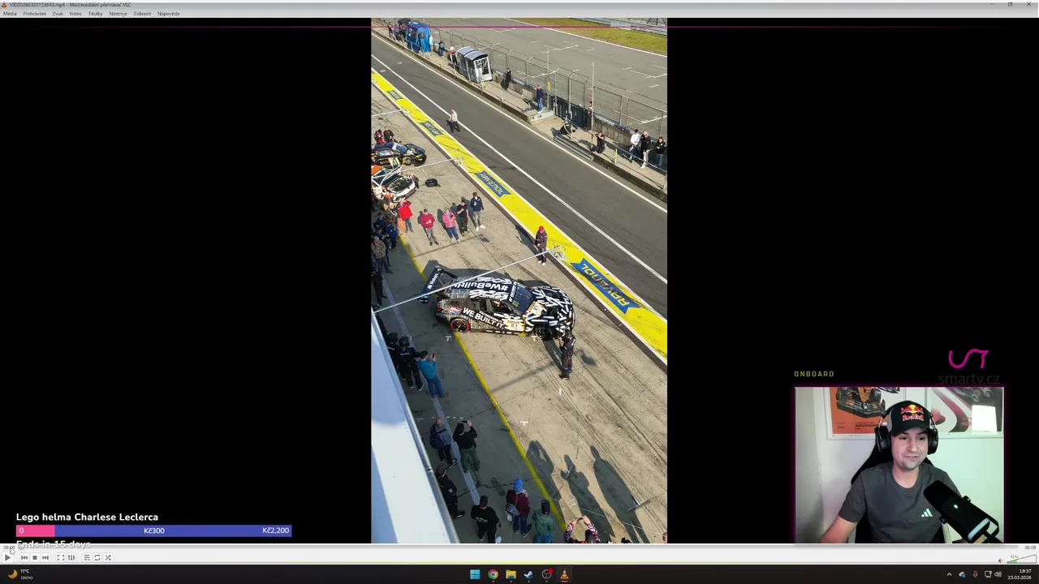
Task: Open Windows Start menu
Action: click(475, 574)
